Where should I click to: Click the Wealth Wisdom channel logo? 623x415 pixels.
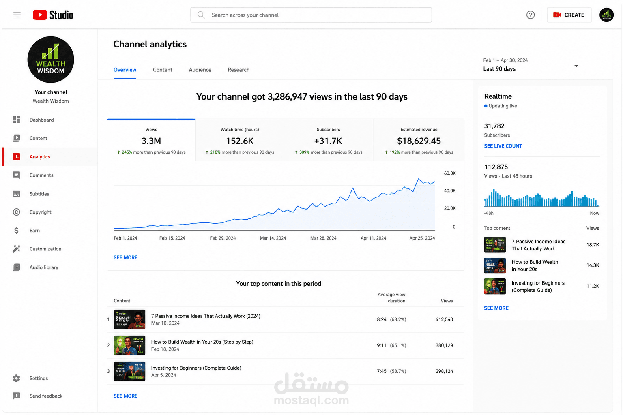(x=51, y=60)
